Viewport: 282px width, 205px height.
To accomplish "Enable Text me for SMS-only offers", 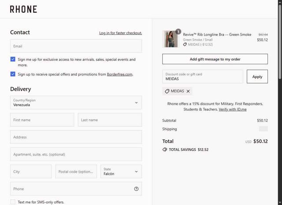I will [13, 202].
